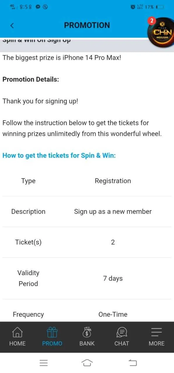The height and width of the screenshot is (373, 174).
Task: Tap the back arrow in Promotion header
Action: (x=12, y=26)
